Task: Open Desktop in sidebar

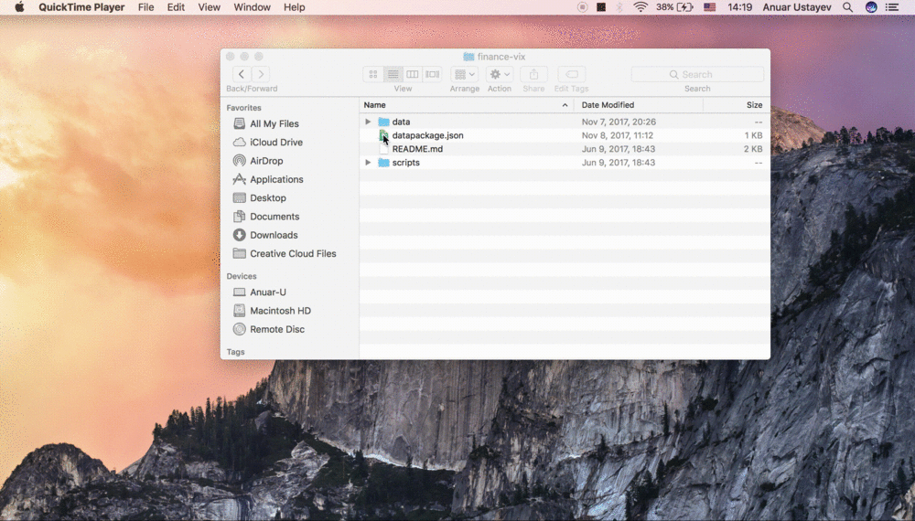Action: tap(268, 198)
